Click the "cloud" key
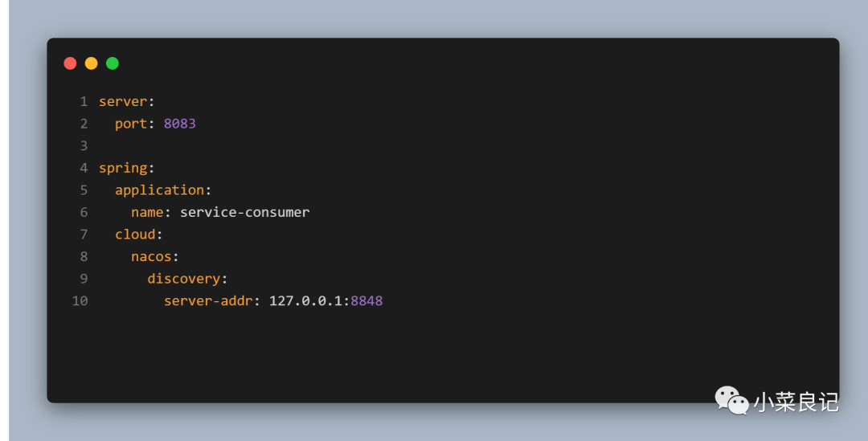Viewport: 868px width, 441px height. pyautogui.click(x=135, y=235)
